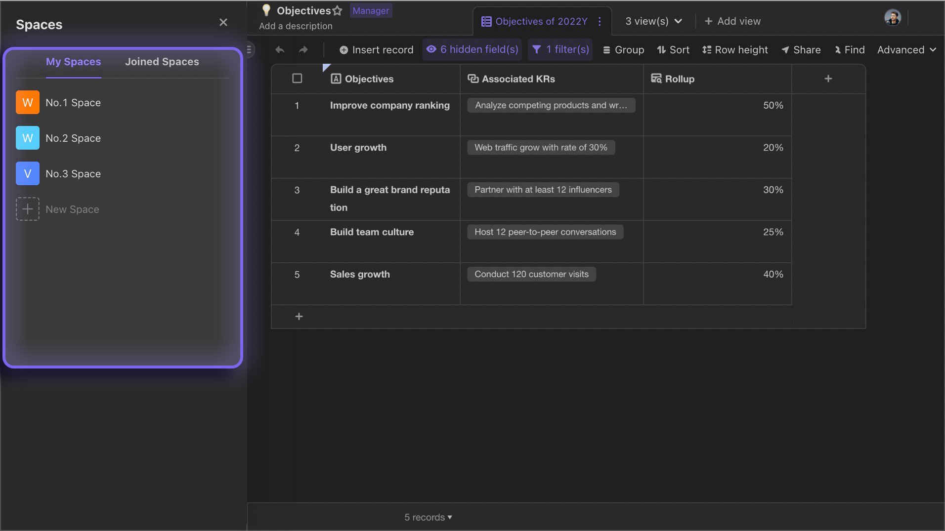Switch to My Spaces tab
The image size is (945, 531).
[73, 62]
